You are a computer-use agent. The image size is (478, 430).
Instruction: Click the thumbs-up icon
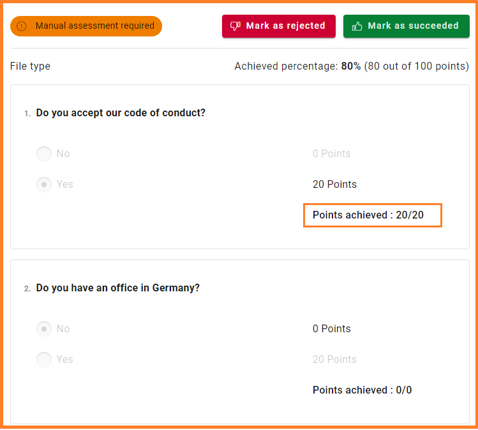coord(357,26)
